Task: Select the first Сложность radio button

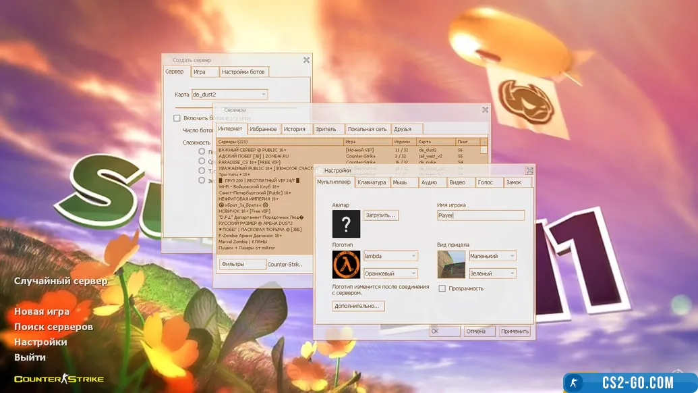Action: (x=202, y=152)
